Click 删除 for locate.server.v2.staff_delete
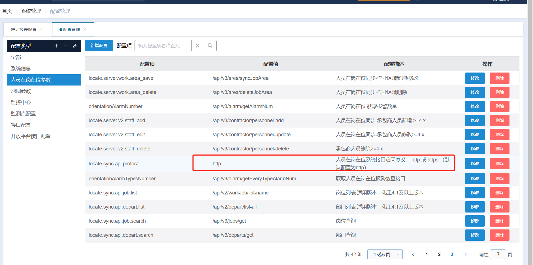533x265 pixels. pyautogui.click(x=500, y=149)
